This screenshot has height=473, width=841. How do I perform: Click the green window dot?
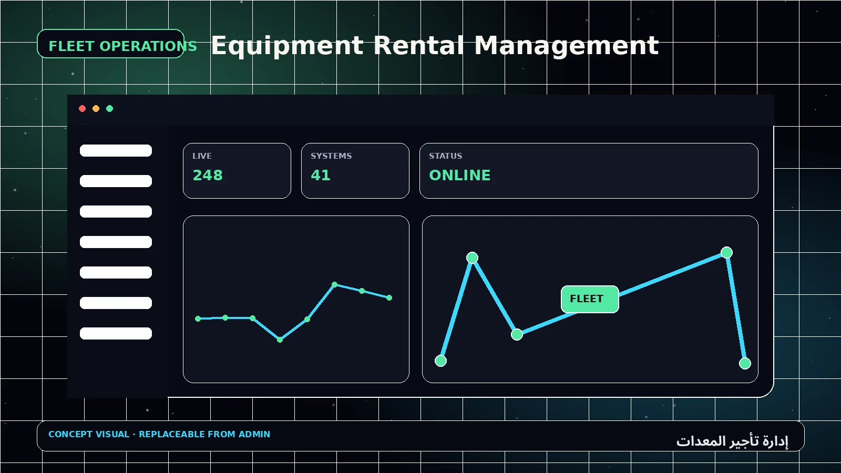click(109, 108)
